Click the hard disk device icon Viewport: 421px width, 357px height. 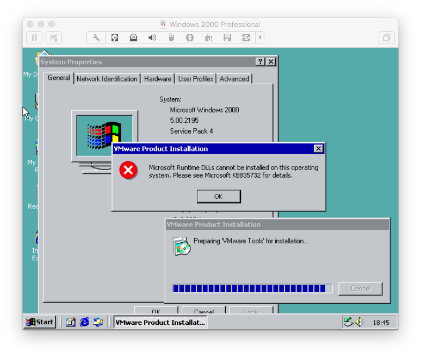115,38
